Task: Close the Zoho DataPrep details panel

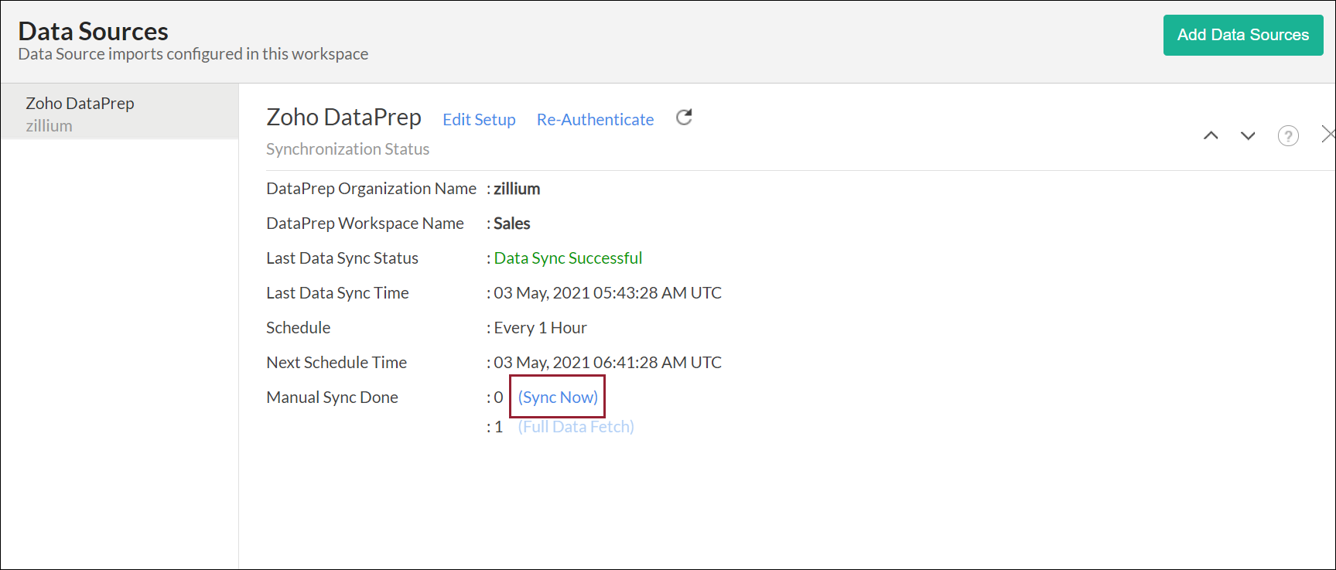Action: [x=1327, y=135]
